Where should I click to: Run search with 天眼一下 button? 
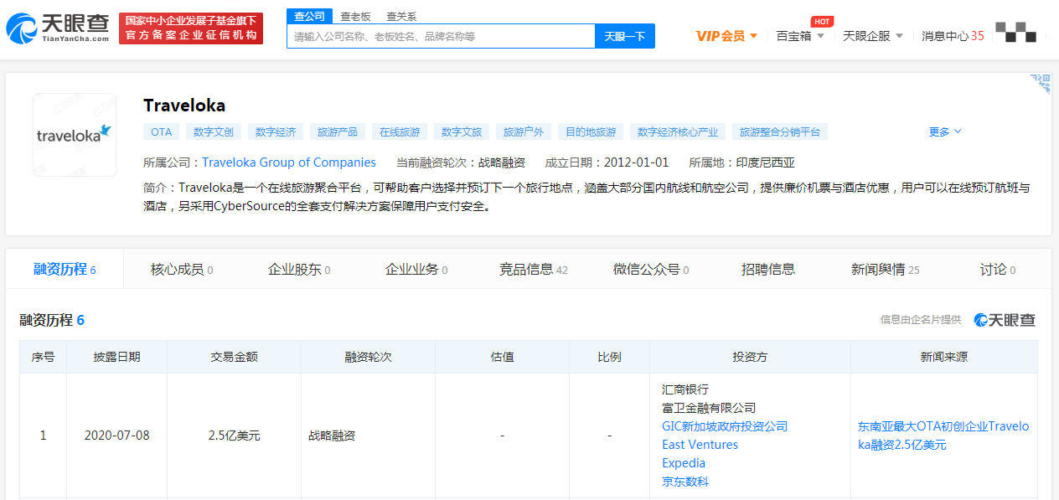625,36
